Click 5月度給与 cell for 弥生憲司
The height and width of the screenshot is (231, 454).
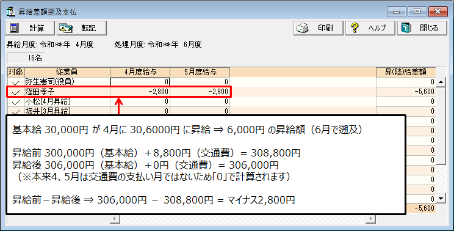200,82
